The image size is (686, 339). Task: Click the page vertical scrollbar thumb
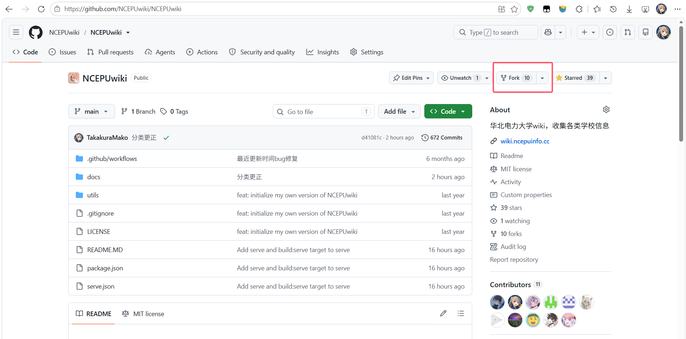pos(681,84)
